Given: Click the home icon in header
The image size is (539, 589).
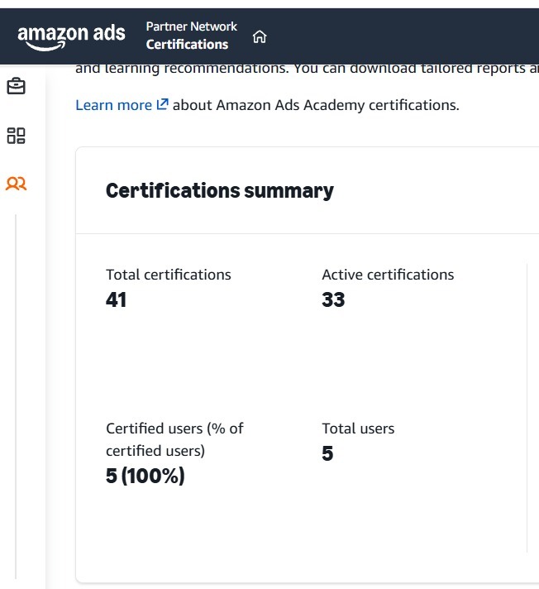Looking at the screenshot, I should pos(260,36).
